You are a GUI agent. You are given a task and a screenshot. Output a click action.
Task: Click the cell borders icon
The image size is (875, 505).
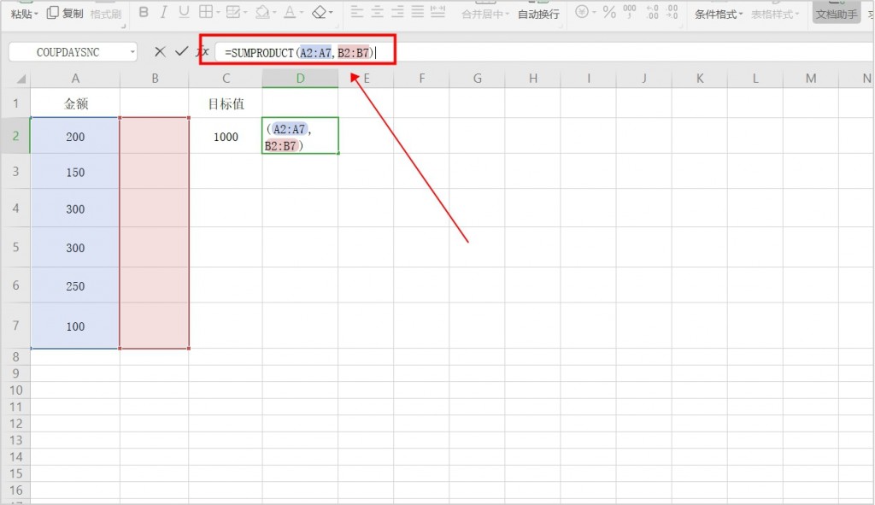[206, 13]
